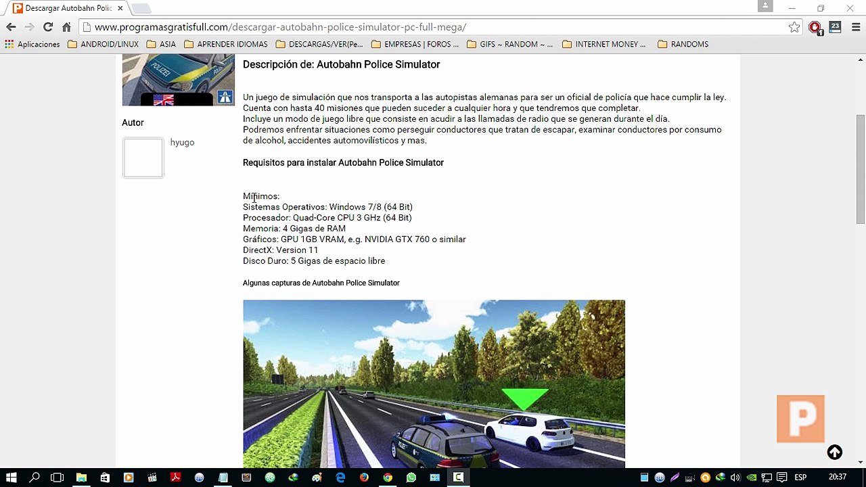Viewport: 866px width, 487px height.
Task: Open the RANDOMS bookmark folder
Action: tap(683, 44)
